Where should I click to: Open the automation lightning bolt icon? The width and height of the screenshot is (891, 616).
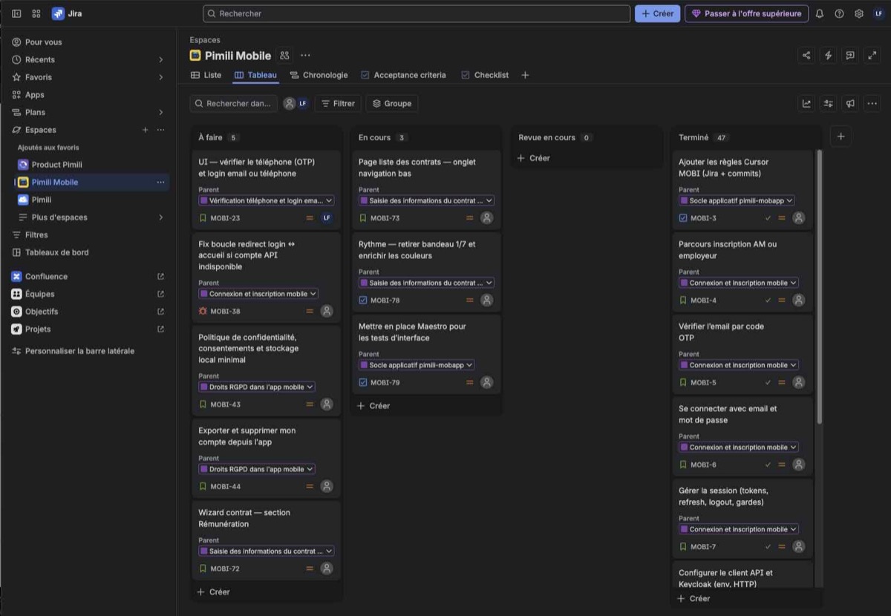(829, 56)
